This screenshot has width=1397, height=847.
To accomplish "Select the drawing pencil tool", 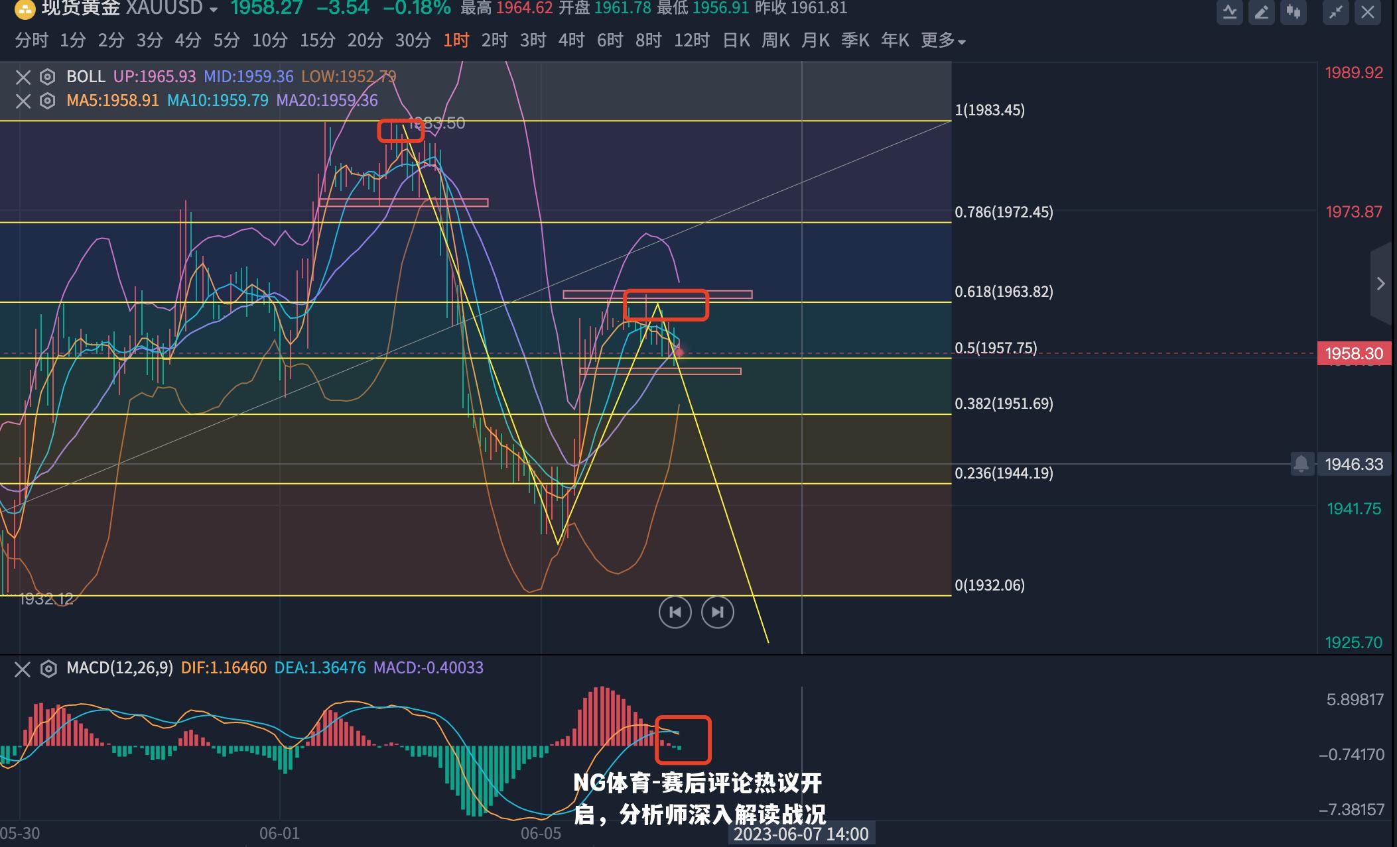I will [x=1261, y=12].
